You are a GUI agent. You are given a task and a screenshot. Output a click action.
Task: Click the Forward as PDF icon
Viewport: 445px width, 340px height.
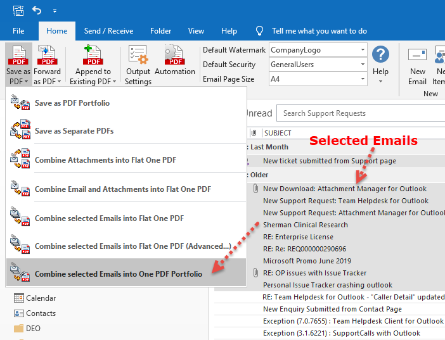[47, 55]
